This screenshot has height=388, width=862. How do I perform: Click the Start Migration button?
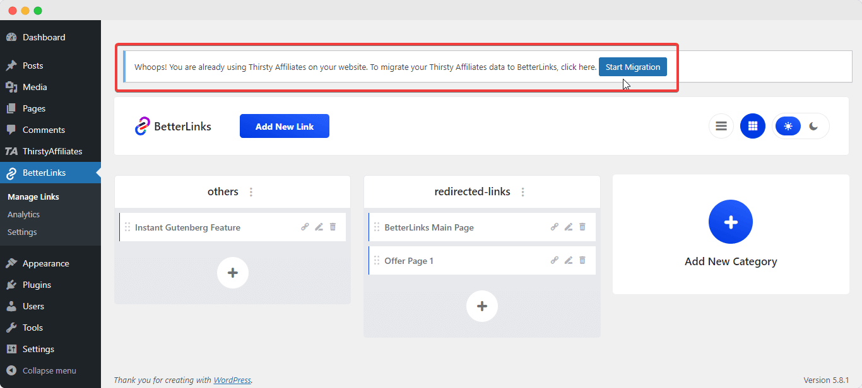coord(633,67)
